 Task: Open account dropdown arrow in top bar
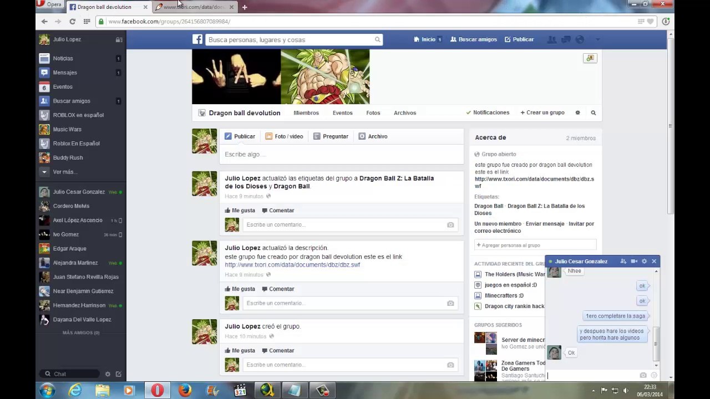point(597,39)
